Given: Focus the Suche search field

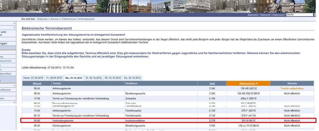Looking at the screenshot, I should (299, 15).
